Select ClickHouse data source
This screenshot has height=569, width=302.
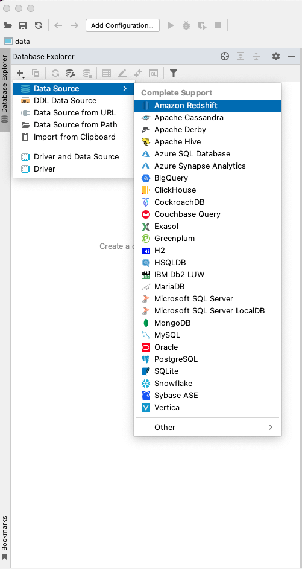point(207,190)
